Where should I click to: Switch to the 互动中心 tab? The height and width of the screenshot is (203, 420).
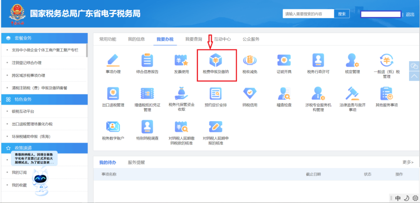click(x=222, y=39)
